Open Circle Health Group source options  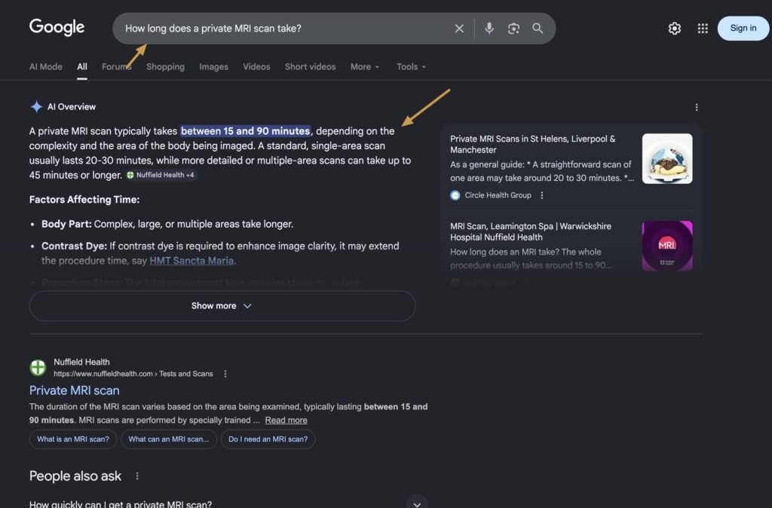point(542,195)
